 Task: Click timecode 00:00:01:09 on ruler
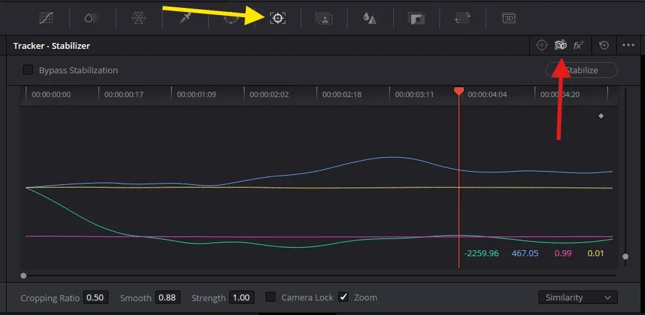197,94
